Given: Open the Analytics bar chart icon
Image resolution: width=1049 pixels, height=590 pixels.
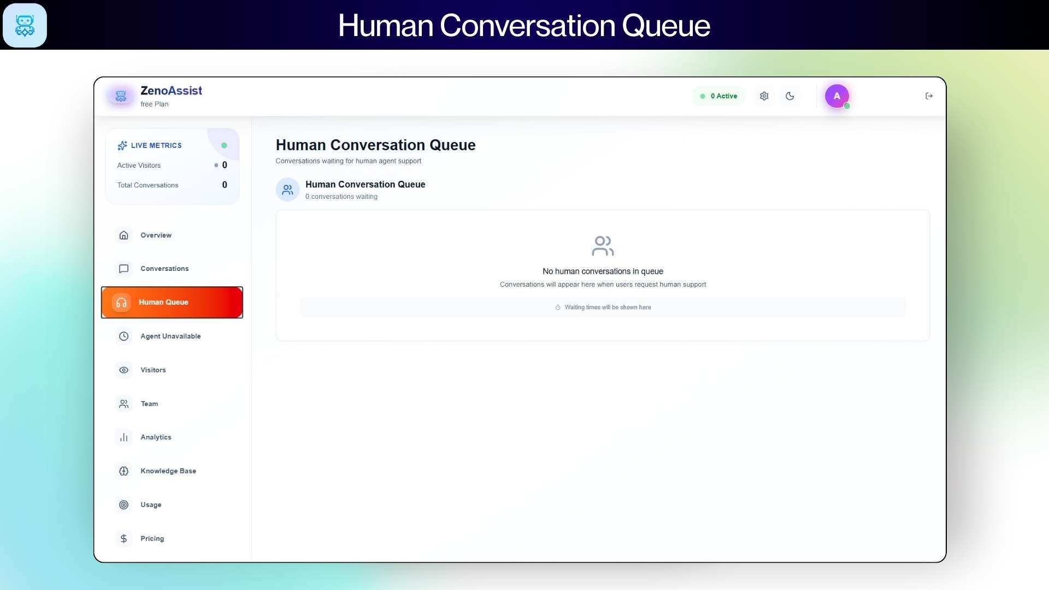Looking at the screenshot, I should [x=123, y=437].
